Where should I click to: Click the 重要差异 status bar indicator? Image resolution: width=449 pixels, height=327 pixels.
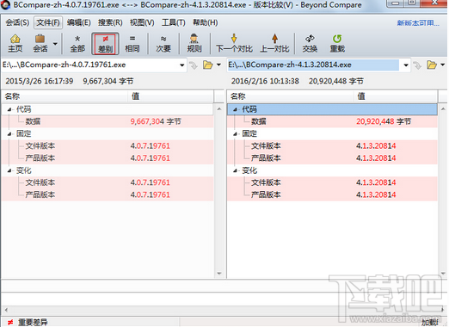tap(28, 323)
